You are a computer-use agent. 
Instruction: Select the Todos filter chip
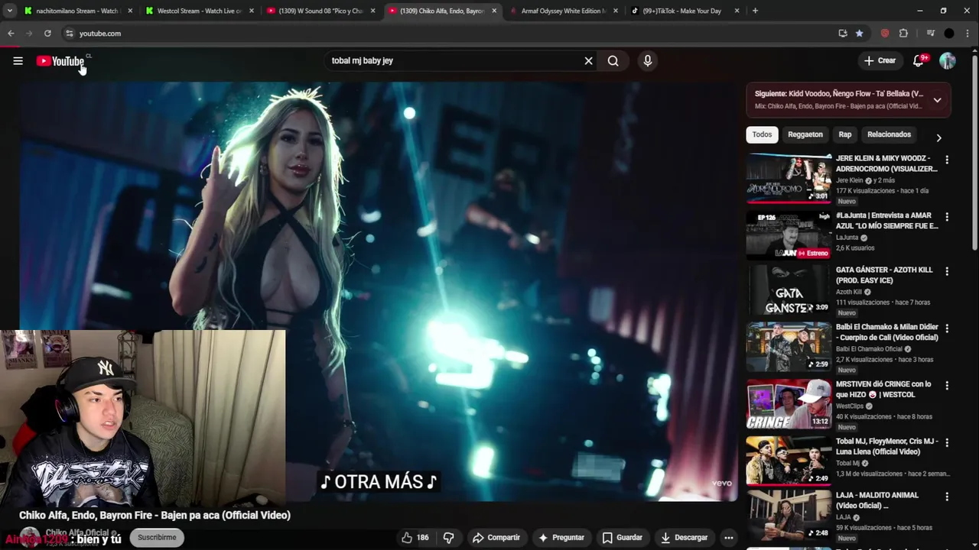click(762, 134)
